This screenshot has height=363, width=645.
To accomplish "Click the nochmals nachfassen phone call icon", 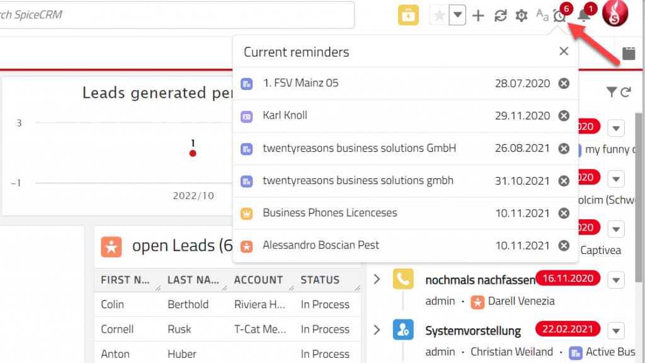I will (403, 279).
